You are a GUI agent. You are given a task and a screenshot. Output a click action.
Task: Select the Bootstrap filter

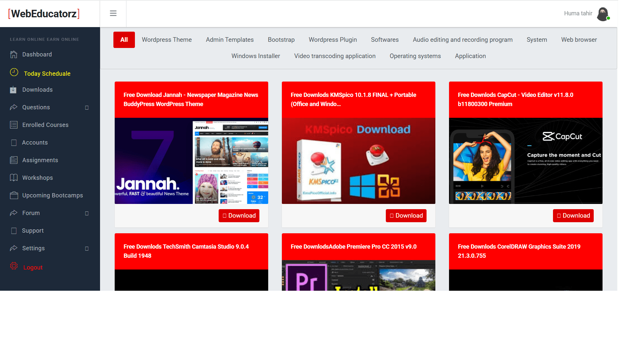pos(281,40)
